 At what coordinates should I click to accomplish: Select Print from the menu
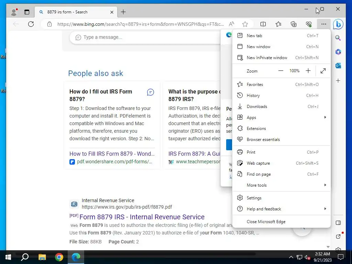(x=281, y=152)
